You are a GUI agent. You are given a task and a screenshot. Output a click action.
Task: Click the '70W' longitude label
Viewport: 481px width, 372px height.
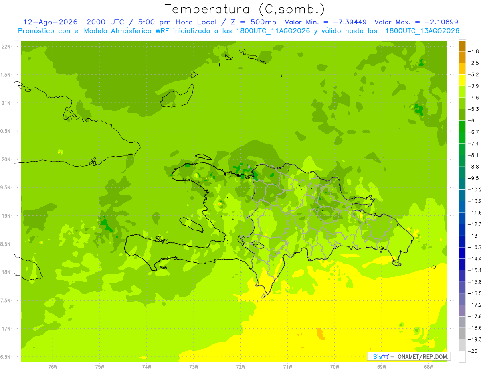335,367
